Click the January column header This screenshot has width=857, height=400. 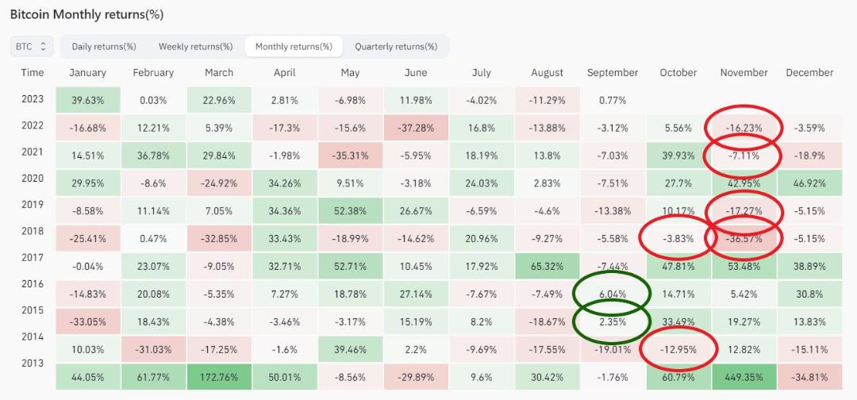(87, 73)
